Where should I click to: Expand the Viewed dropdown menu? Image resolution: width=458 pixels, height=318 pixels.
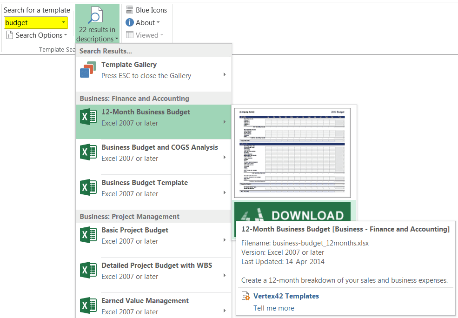162,35
